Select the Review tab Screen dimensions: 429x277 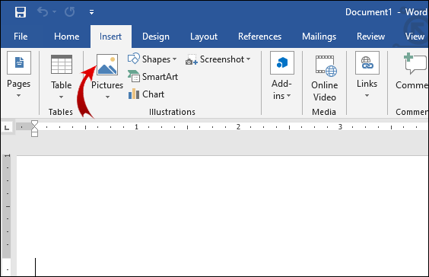[370, 37]
